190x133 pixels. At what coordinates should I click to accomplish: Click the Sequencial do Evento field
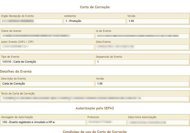coord(142,62)
